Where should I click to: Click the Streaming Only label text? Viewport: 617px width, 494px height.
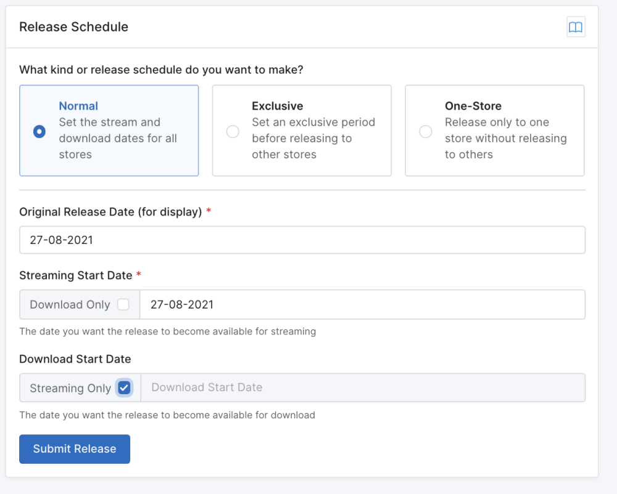[70, 388]
